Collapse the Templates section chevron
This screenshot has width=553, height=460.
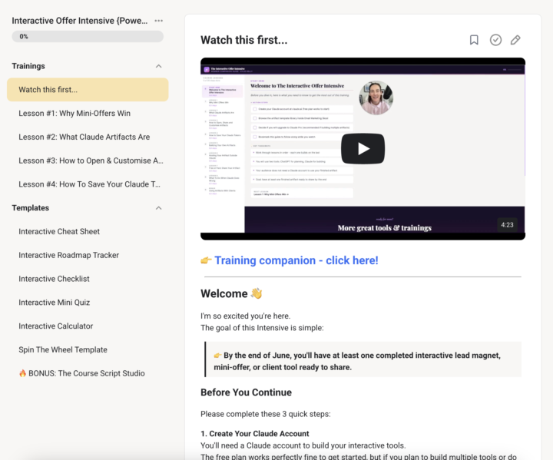tap(159, 208)
